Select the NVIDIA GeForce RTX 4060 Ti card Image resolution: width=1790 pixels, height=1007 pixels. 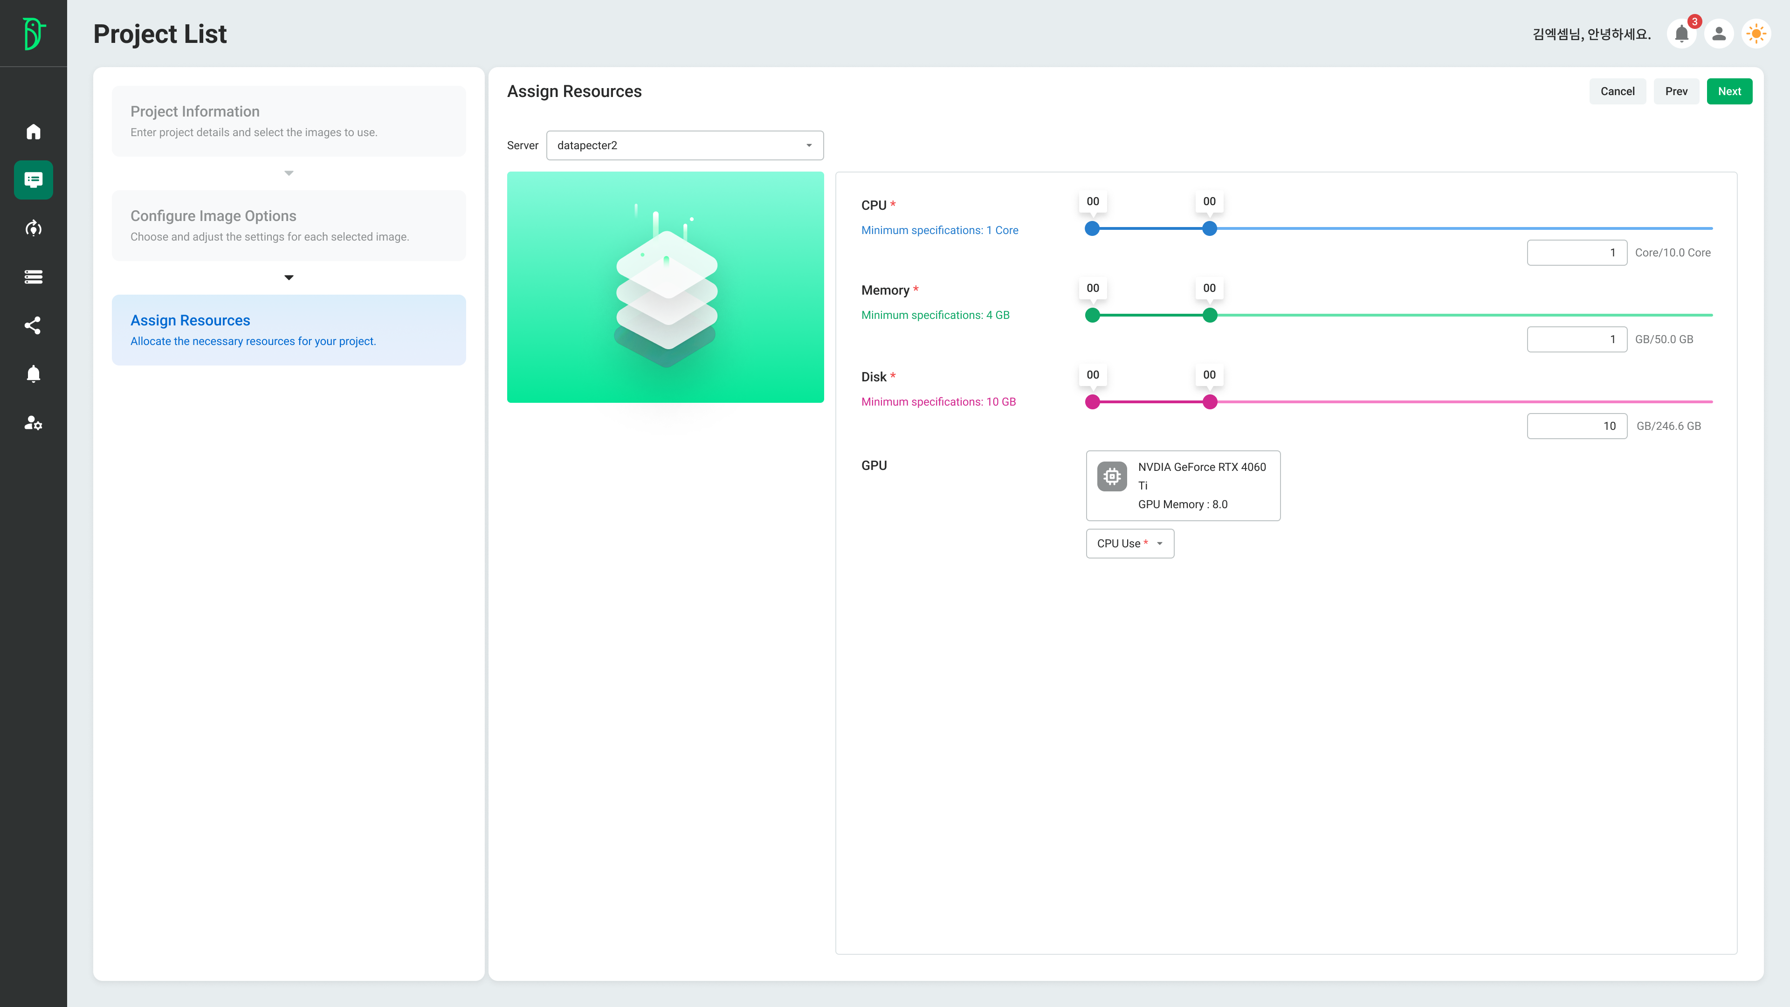click(1183, 485)
